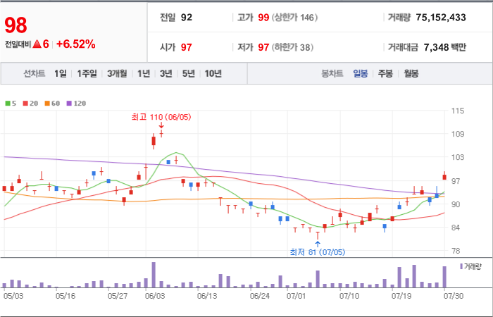Click the red up-triangle change icon
This screenshot has width=493, height=317.
tap(37, 44)
